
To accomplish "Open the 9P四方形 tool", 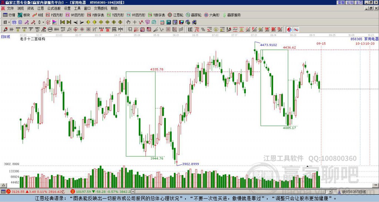I will click(x=75, y=15).
